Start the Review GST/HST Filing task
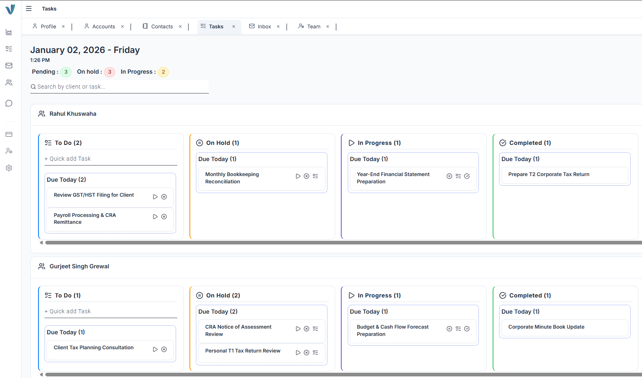Viewport: 642px width, 378px height. pos(155,197)
